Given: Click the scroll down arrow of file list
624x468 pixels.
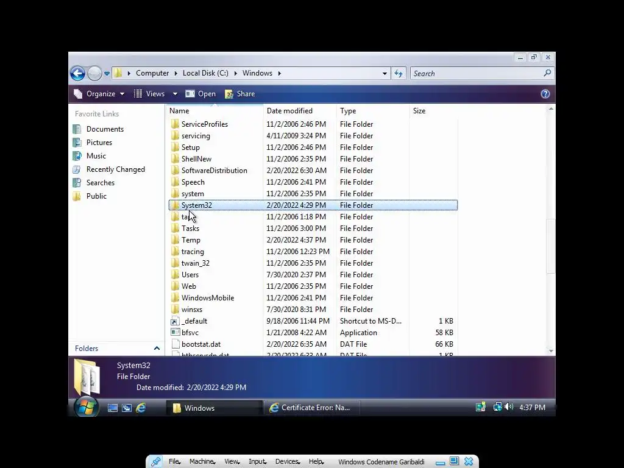Looking at the screenshot, I should pyautogui.click(x=551, y=351).
